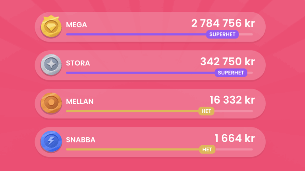
Task: Click the 1 664 kr amount
Action: click(x=234, y=139)
